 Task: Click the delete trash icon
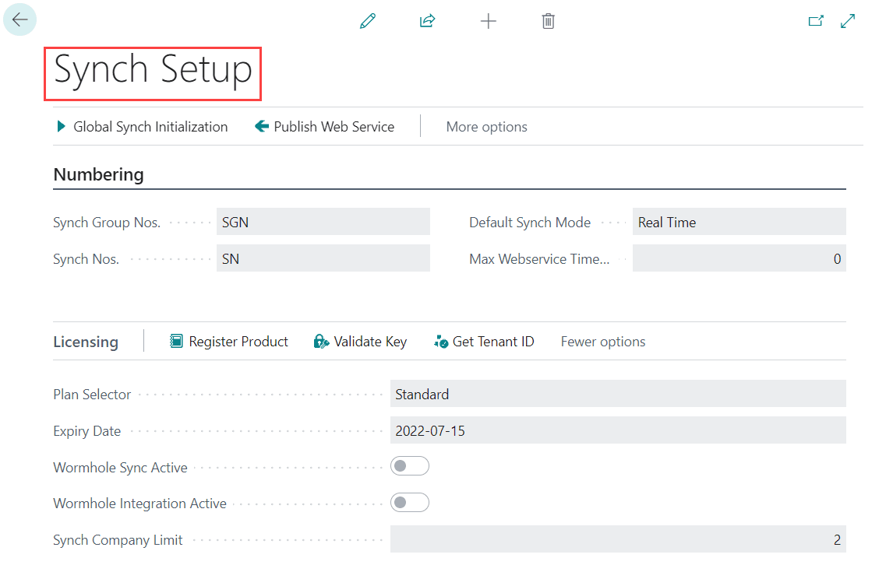click(x=548, y=21)
